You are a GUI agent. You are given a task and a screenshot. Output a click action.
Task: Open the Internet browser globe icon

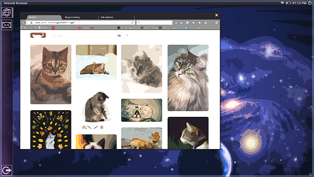click(x=7, y=13)
